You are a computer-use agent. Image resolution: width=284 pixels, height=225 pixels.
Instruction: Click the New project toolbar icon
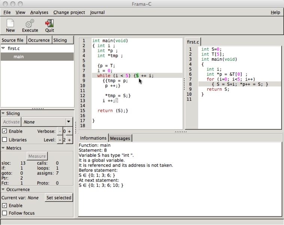tap(10, 23)
